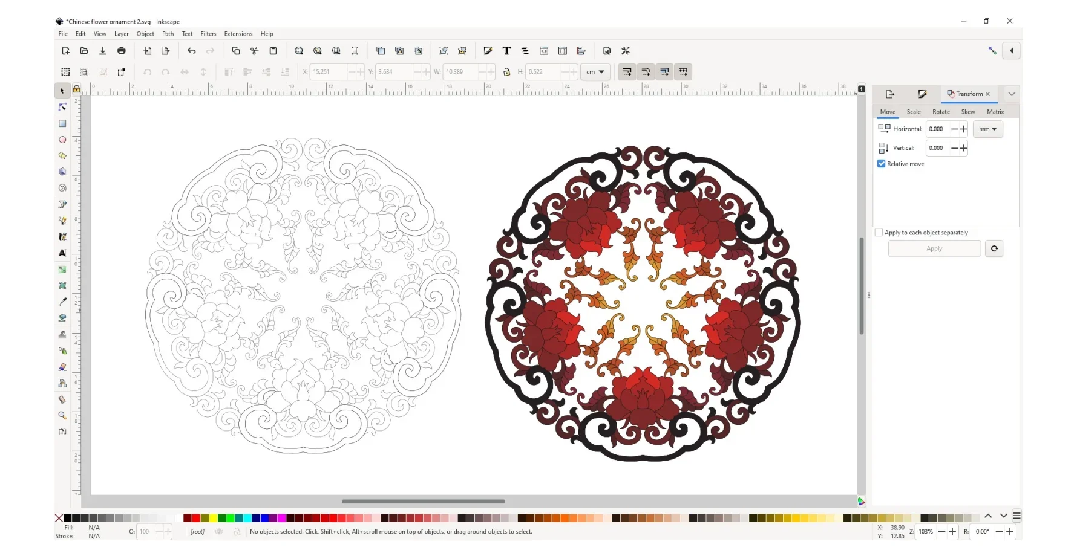Open the Text and Font dialog icon
Viewport: 1077px width, 556px height.
tap(506, 51)
